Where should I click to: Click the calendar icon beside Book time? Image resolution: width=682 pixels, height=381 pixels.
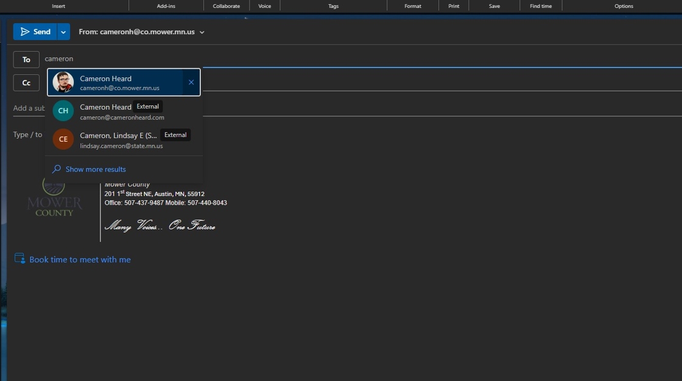tap(19, 259)
